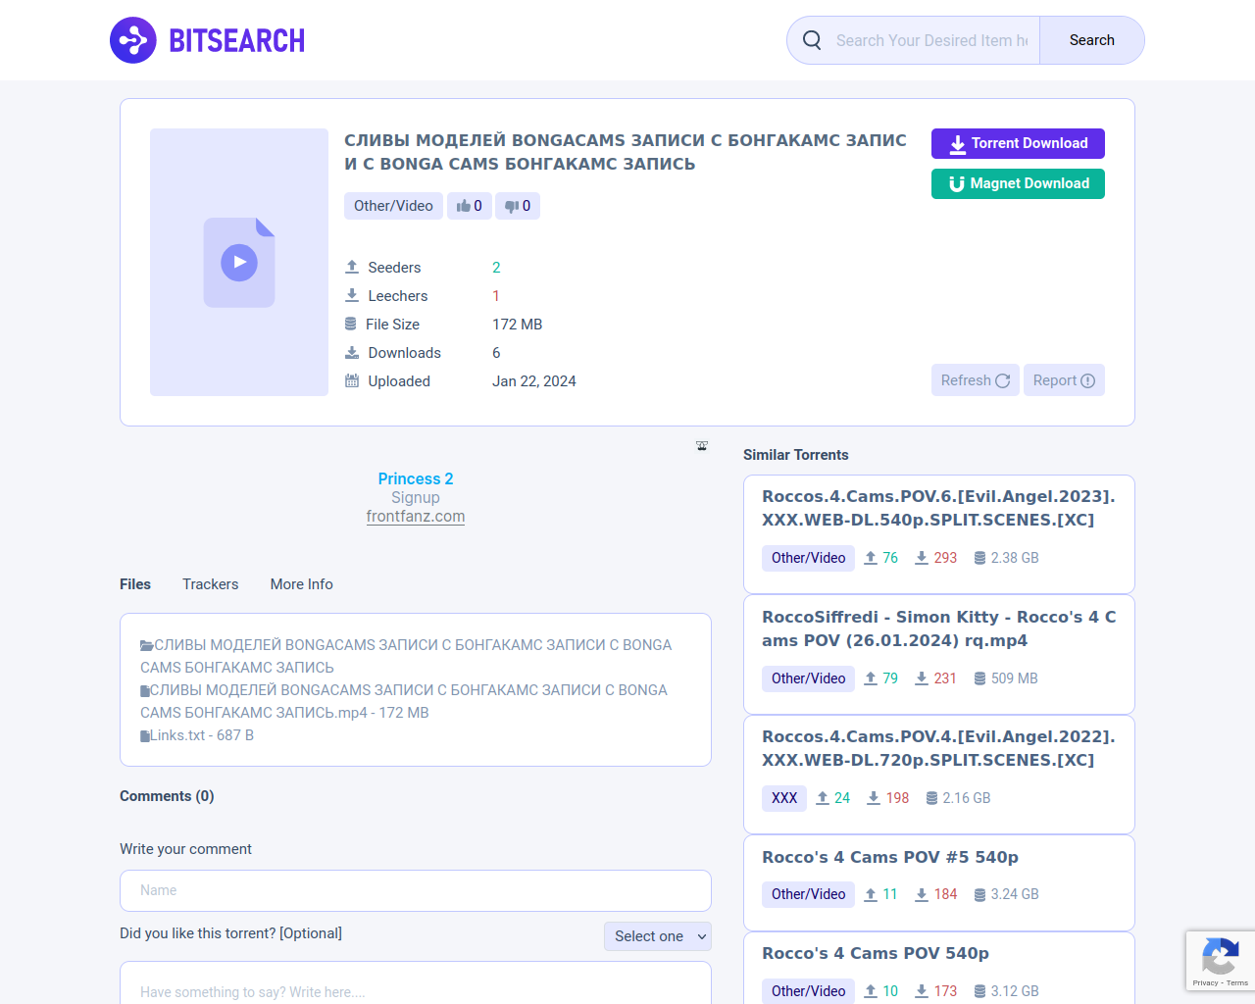Screen dimensions: 1255x1004
Task: Click the Search button
Action: pyautogui.click(x=1091, y=40)
